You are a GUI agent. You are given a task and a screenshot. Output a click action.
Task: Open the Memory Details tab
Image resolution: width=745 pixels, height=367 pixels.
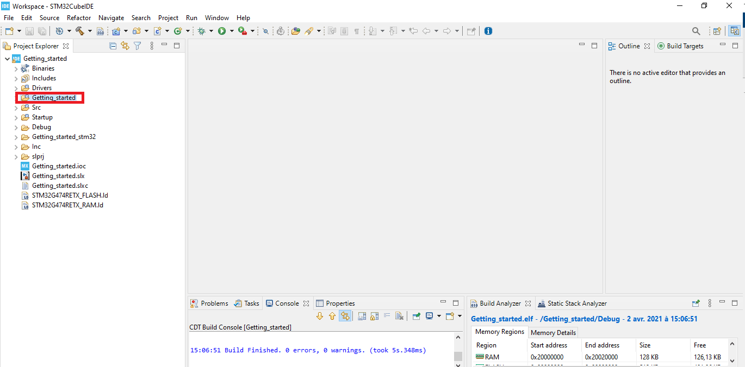[553, 333]
